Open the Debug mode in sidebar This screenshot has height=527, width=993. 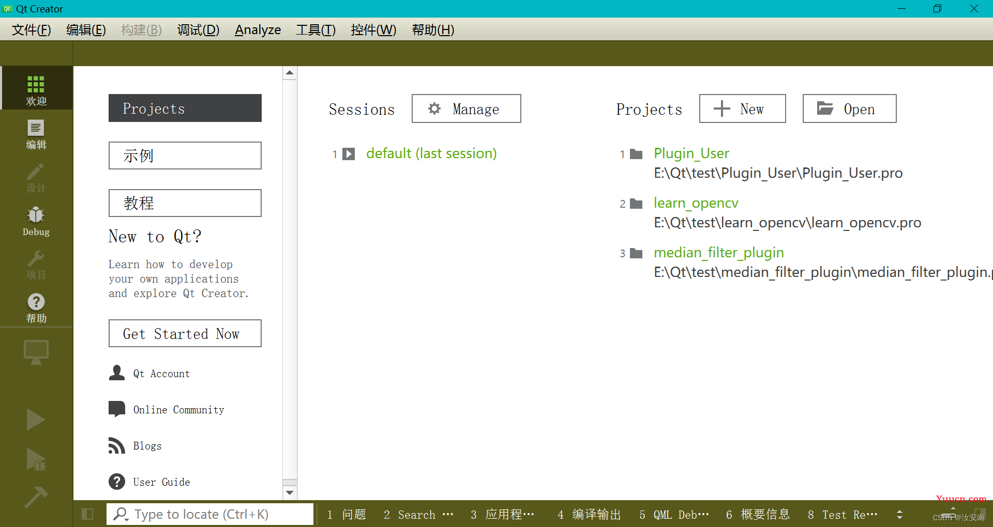(36, 221)
